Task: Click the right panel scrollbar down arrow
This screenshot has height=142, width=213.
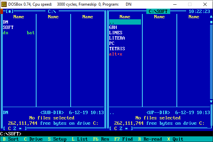Action: [211, 101]
